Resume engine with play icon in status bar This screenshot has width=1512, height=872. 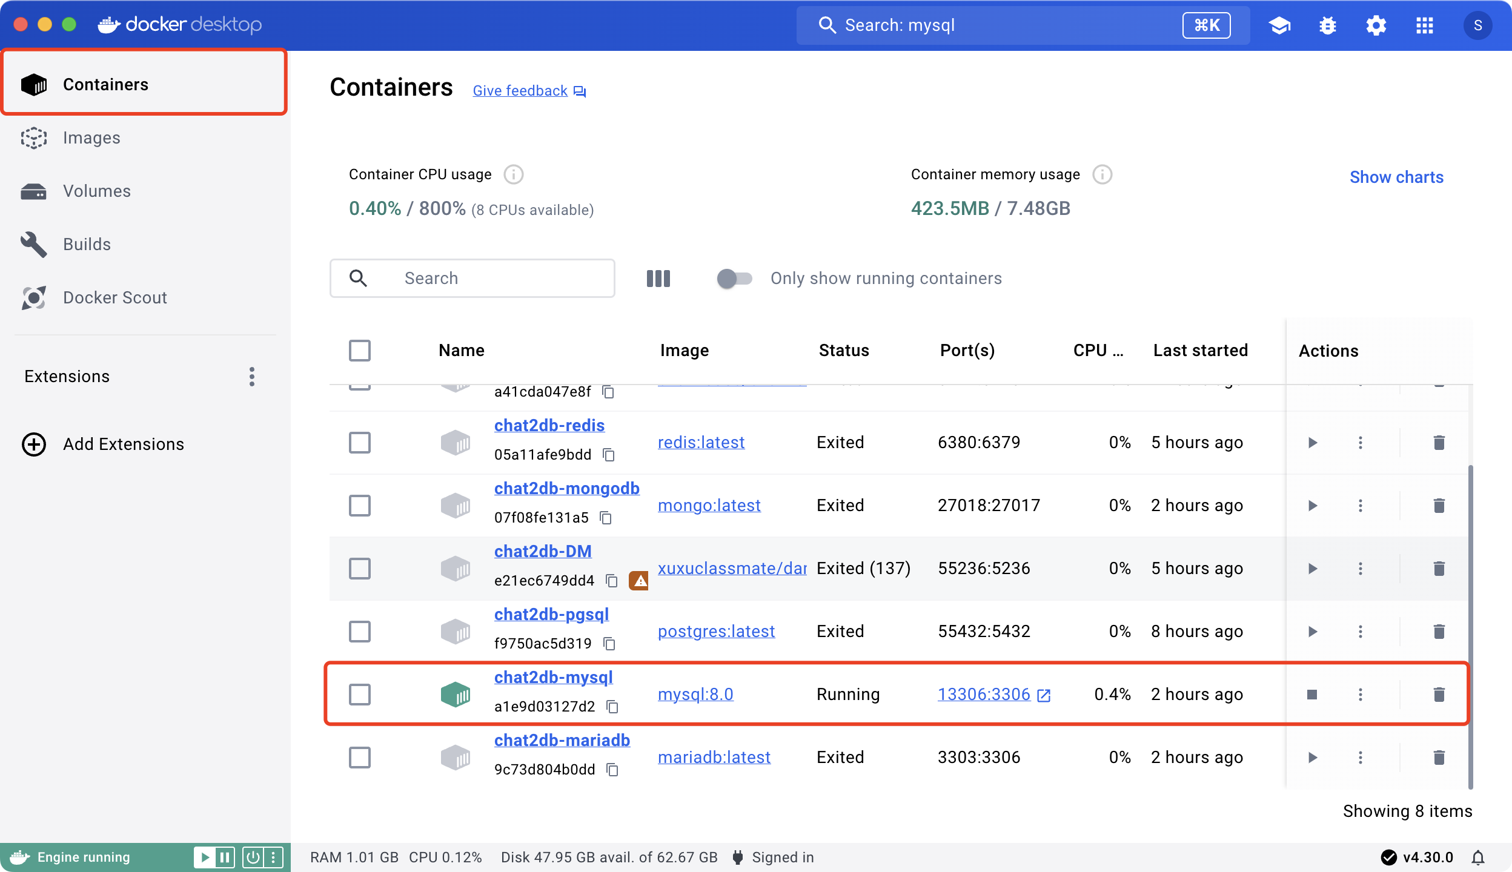[x=205, y=857]
